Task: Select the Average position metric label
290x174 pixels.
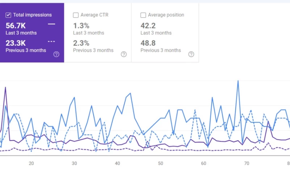Action: [166, 15]
